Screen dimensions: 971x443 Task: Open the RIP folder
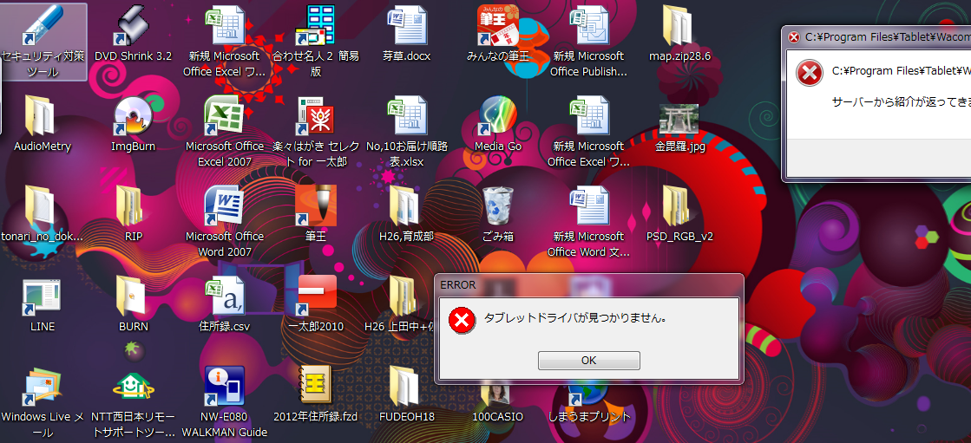point(133,214)
